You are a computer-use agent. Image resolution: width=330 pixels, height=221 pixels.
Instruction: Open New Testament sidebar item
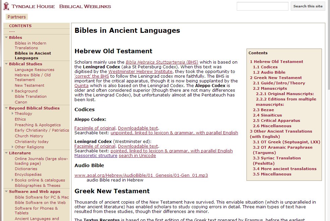pyautogui.click(x=30, y=85)
